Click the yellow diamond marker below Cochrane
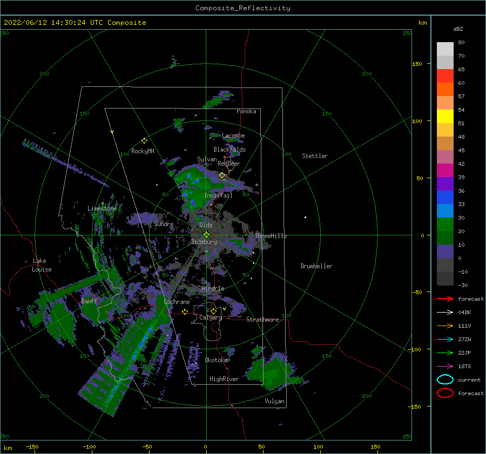This screenshot has width=486, height=454. [x=185, y=311]
